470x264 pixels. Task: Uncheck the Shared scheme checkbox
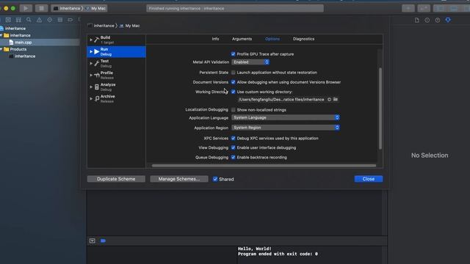pos(215,179)
